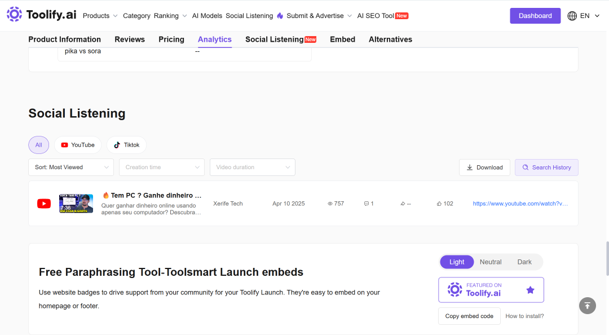This screenshot has height=335, width=609.
Task: Select the All filter pill
Action: coord(38,145)
